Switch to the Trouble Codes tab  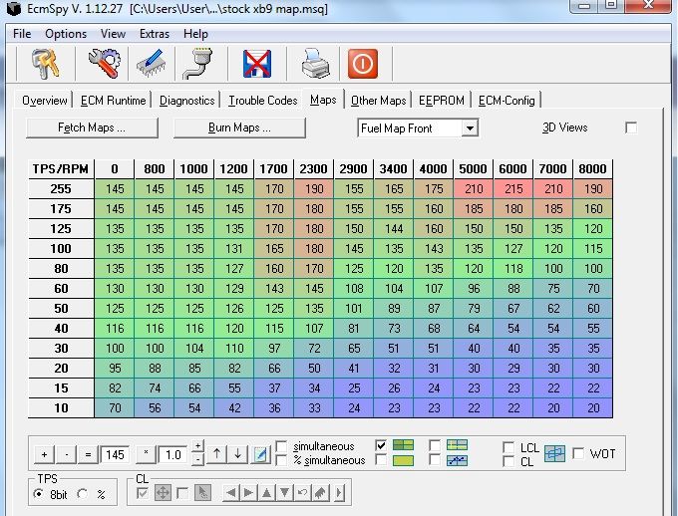pos(263,101)
